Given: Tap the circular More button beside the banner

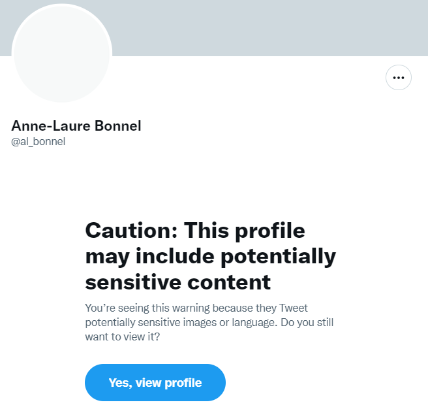Looking at the screenshot, I should [x=399, y=78].
